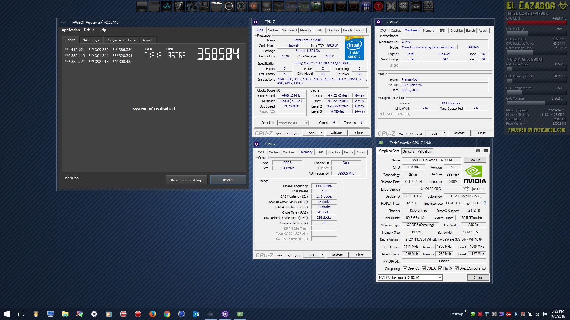Open the Sensors tab in GPU-Z

click(408, 151)
